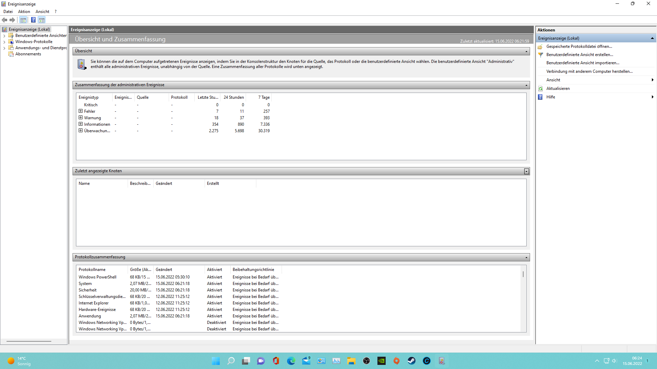Click the green refresh icon next to Aktualisieren
Viewport: 657px width, 369px height.
pos(541,88)
